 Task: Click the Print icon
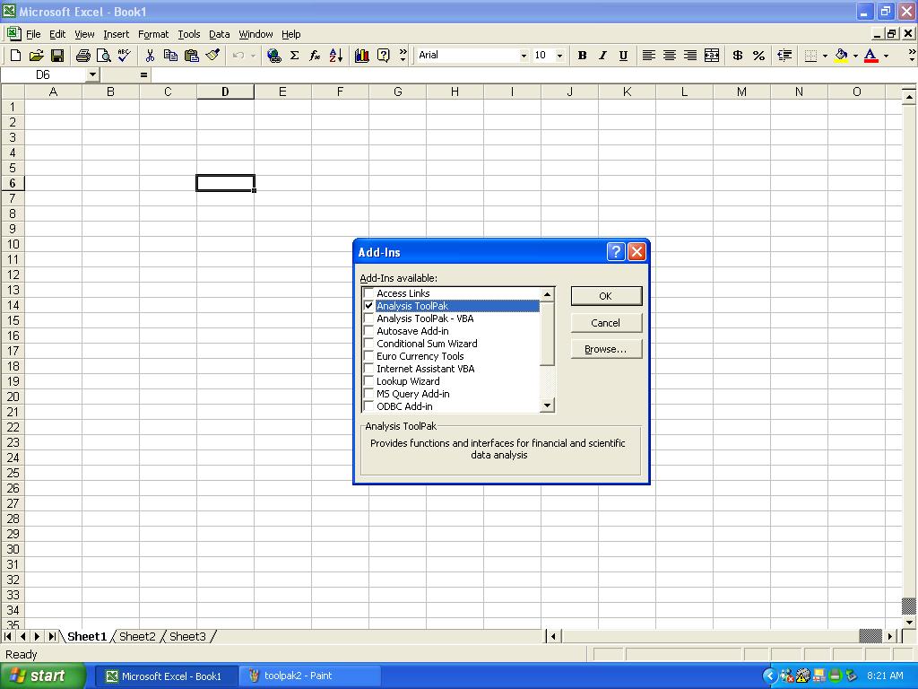point(82,56)
